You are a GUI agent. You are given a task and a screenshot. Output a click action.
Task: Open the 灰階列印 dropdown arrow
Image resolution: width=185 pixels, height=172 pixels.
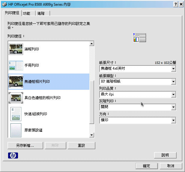click(x=173, y=107)
